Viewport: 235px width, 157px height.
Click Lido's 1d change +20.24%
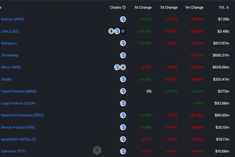point(144,31)
